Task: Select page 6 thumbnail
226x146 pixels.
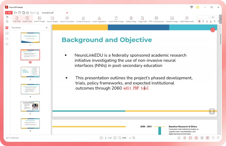Action: [x=30, y=123]
